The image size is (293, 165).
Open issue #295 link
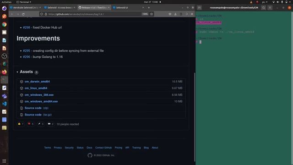[x=27, y=51]
